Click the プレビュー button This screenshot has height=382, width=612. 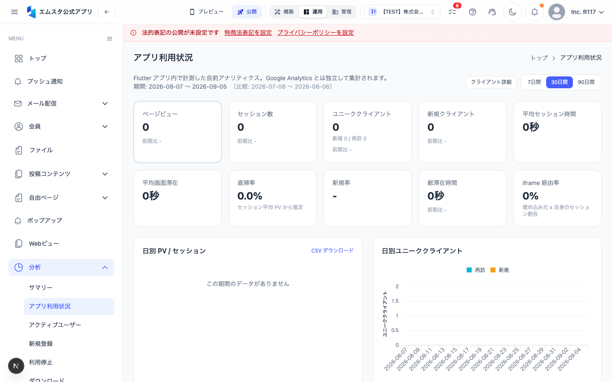(207, 12)
